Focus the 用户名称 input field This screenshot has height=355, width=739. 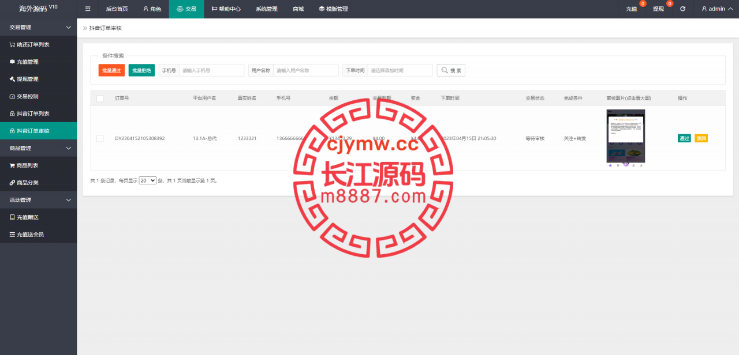coord(305,70)
